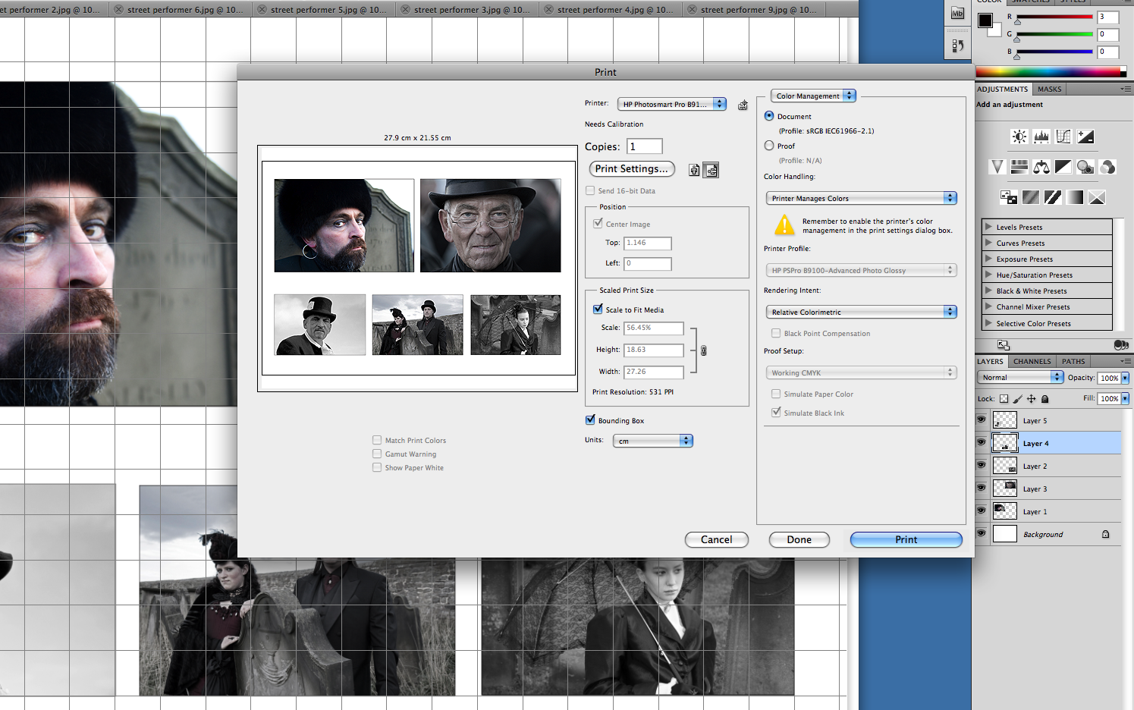Add a Curves adjustment
This screenshot has width=1134, height=710.
(1063, 137)
